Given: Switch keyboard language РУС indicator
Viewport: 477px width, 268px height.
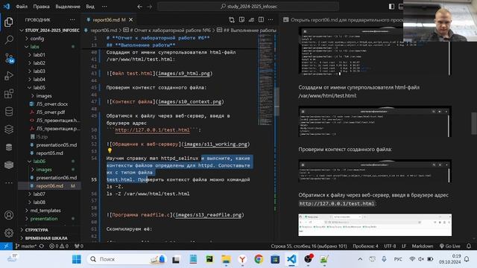Looking at the screenshot, I should pos(398,259).
